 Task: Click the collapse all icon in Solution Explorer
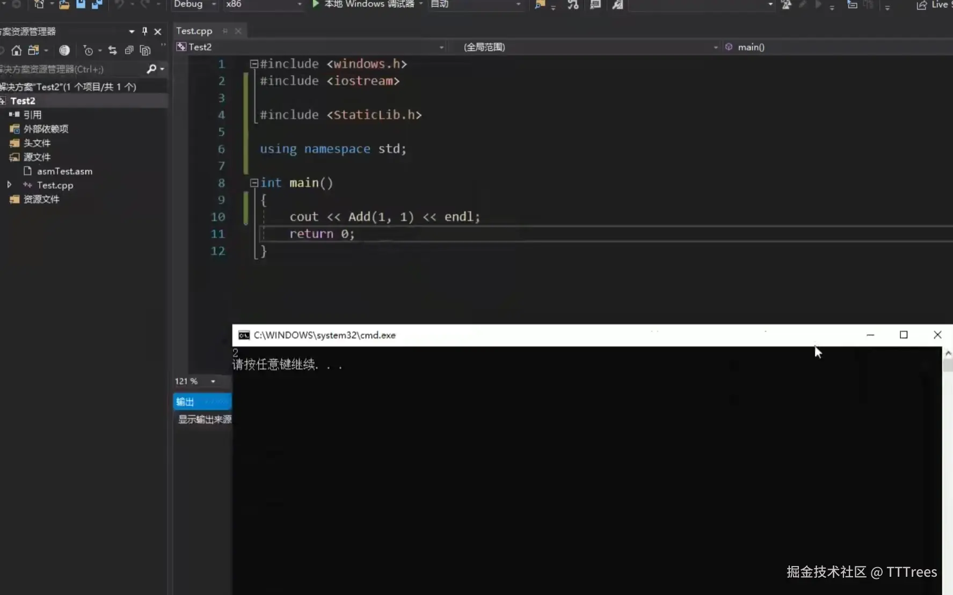click(129, 50)
